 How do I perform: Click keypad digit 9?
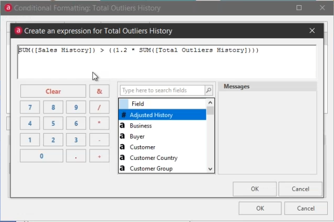(76, 107)
